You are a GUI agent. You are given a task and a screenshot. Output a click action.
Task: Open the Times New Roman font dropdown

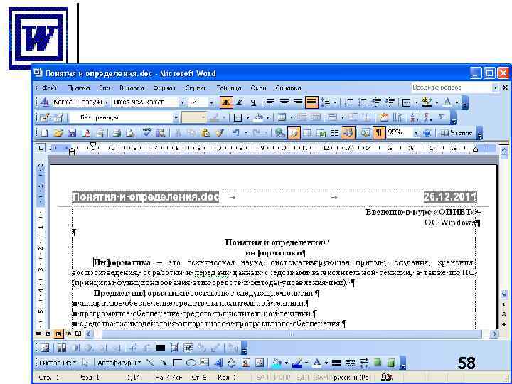point(182,102)
